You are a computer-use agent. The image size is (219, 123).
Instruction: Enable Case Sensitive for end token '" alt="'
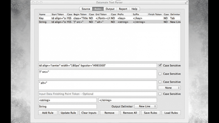click(x=160, y=82)
